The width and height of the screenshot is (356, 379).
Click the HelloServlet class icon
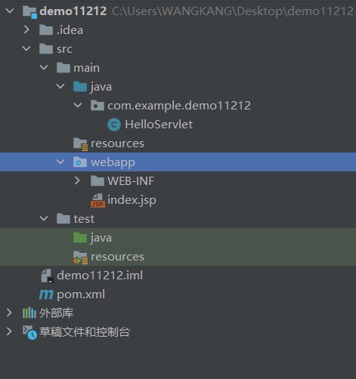pos(114,125)
